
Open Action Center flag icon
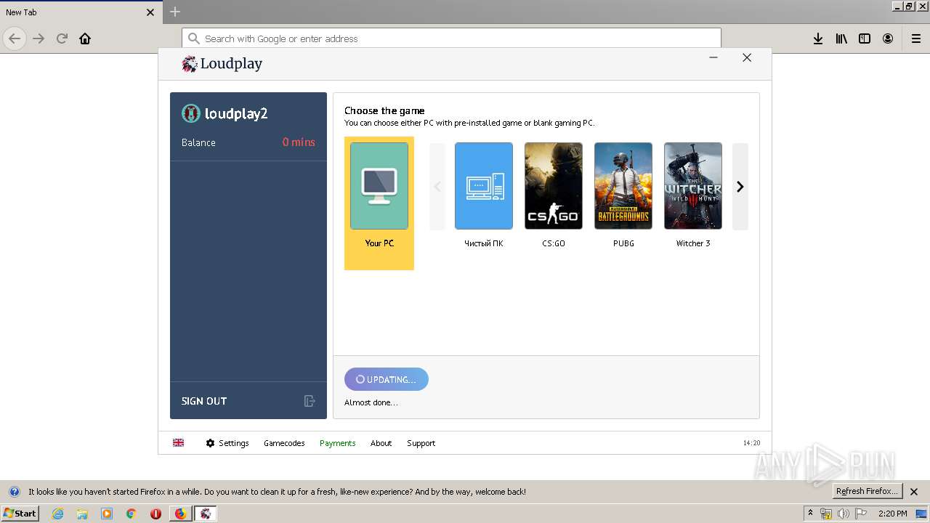point(861,514)
